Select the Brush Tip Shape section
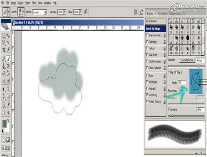 point(156,29)
